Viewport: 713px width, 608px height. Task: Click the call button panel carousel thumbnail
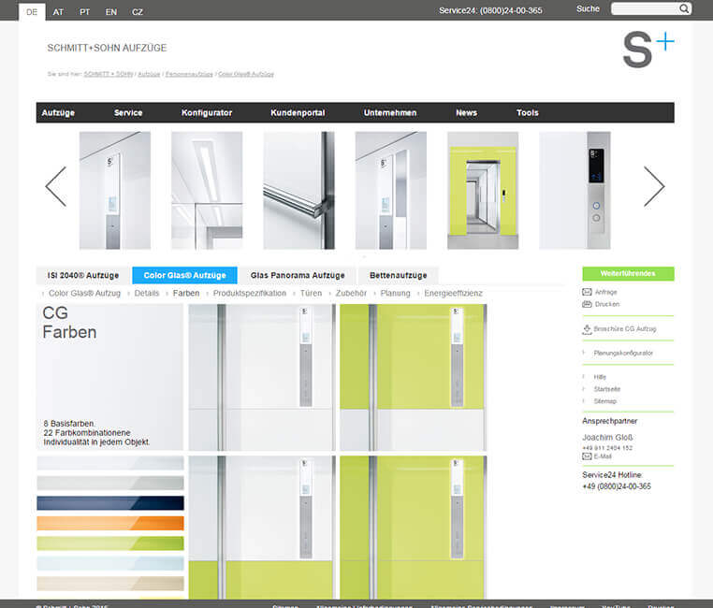575,191
